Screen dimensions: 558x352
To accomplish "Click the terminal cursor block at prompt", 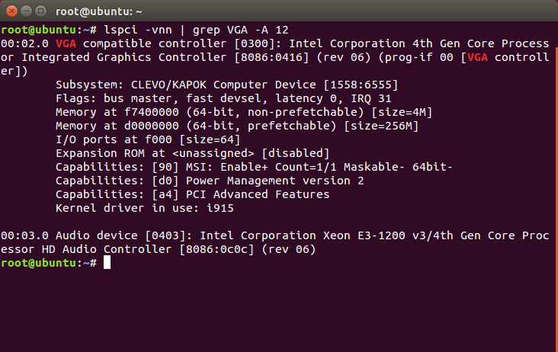I will [x=107, y=263].
